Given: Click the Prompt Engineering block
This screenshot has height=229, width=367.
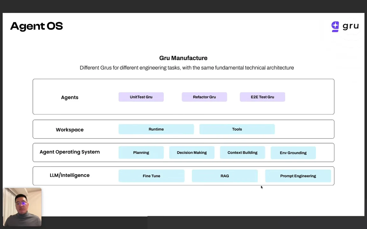Looking at the screenshot, I should [x=298, y=176].
